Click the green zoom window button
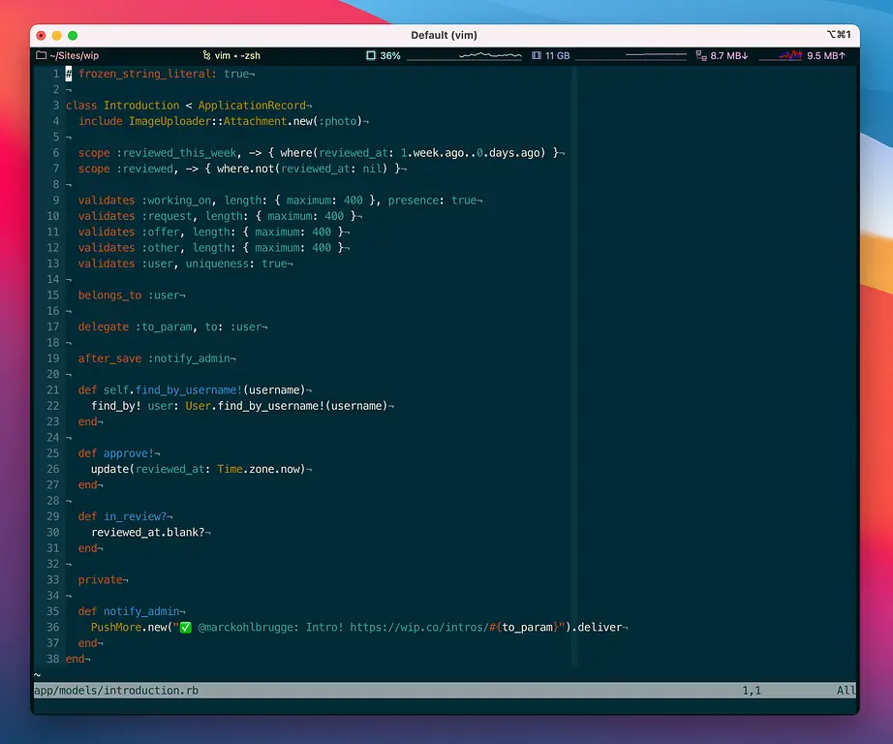This screenshot has height=744, width=893. coord(73,35)
